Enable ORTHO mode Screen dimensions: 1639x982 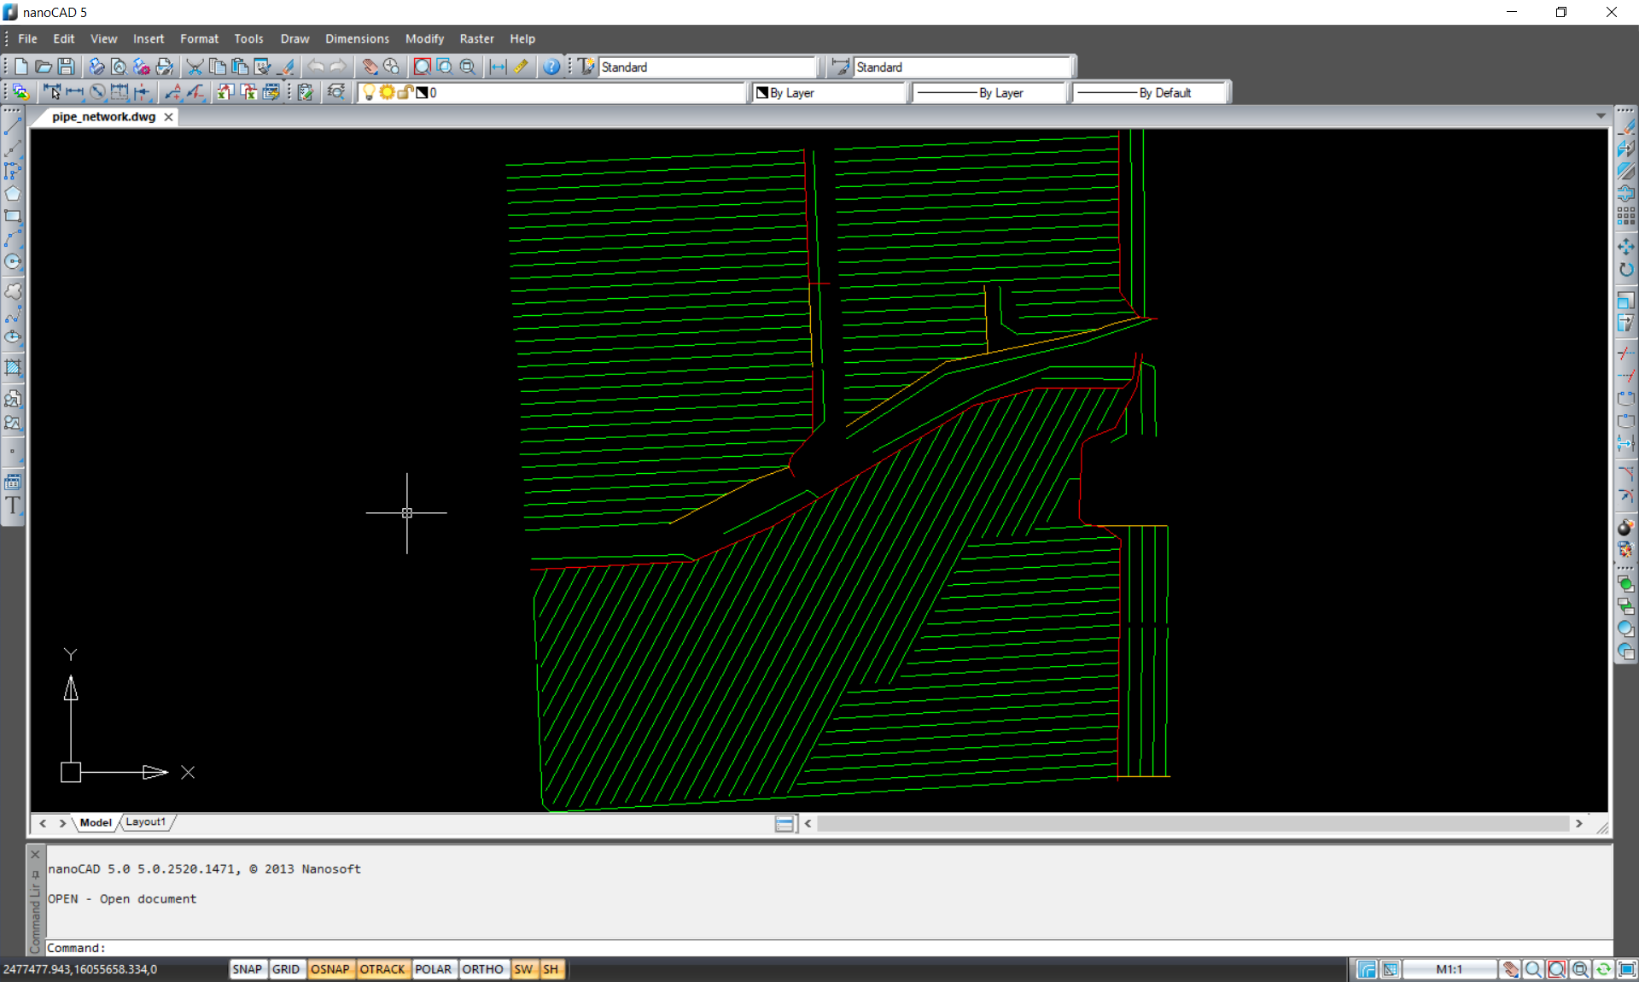pos(482,969)
